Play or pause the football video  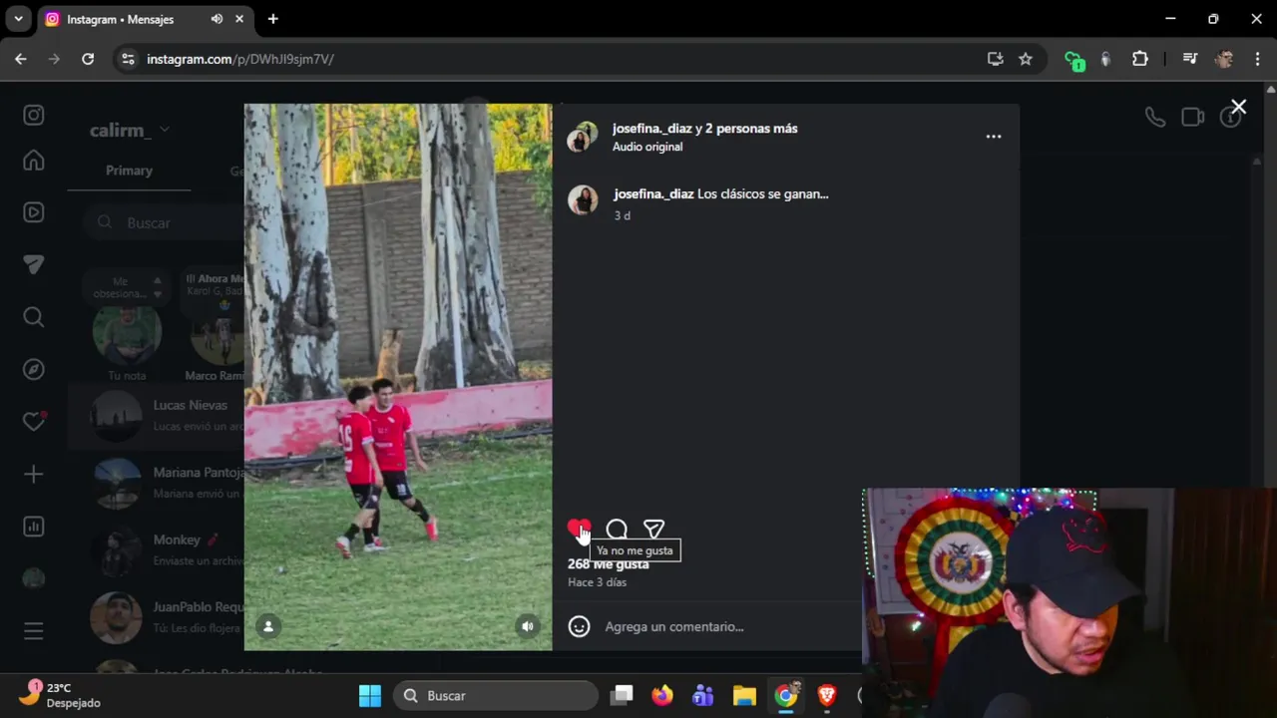398,377
